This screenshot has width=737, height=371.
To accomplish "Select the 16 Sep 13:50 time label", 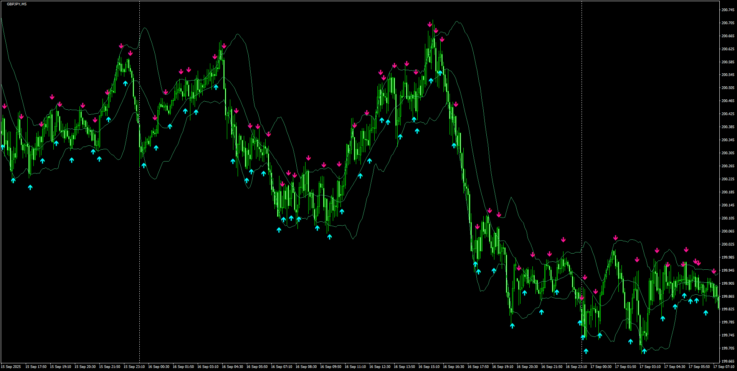I will tap(404, 367).
